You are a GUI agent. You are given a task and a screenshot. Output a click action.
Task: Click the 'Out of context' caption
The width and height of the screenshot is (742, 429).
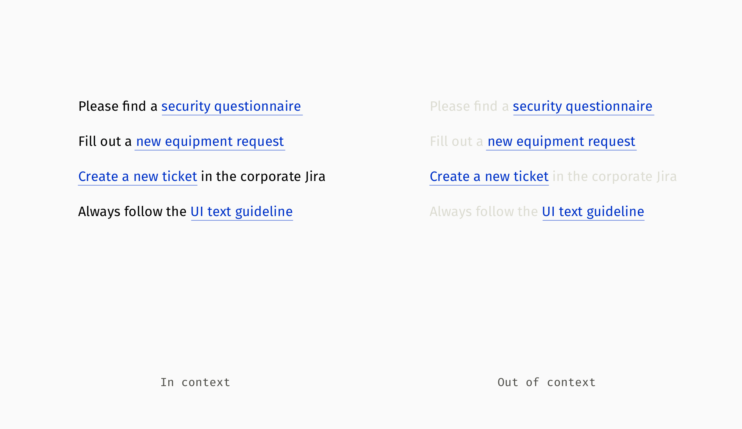coord(546,382)
